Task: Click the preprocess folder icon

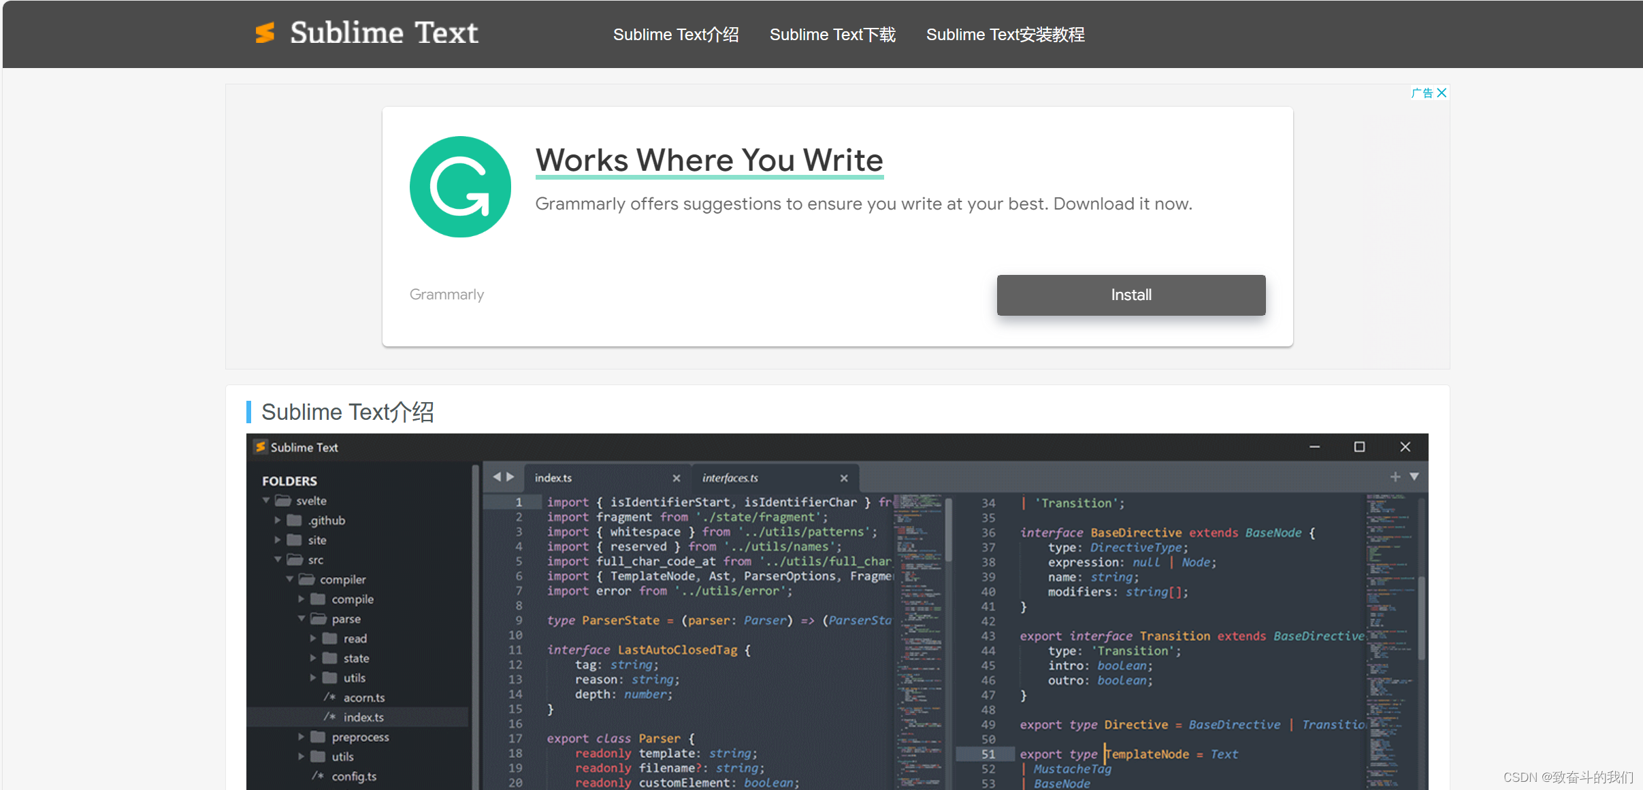Action: point(318,737)
